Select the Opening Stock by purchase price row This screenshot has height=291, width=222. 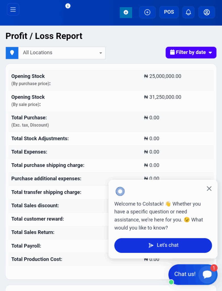coord(111,80)
